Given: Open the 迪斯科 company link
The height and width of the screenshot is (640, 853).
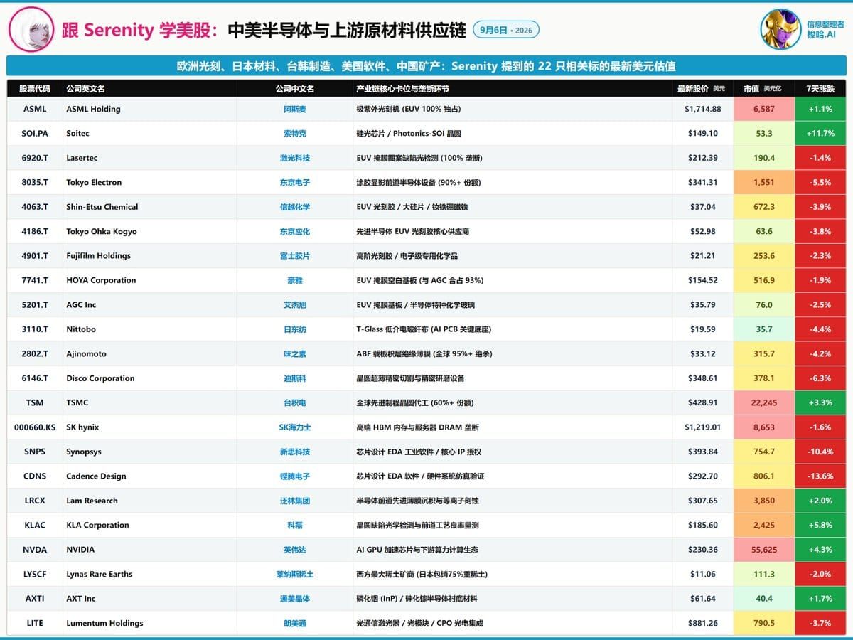Looking at the screenshot, I should pos(295,378).
